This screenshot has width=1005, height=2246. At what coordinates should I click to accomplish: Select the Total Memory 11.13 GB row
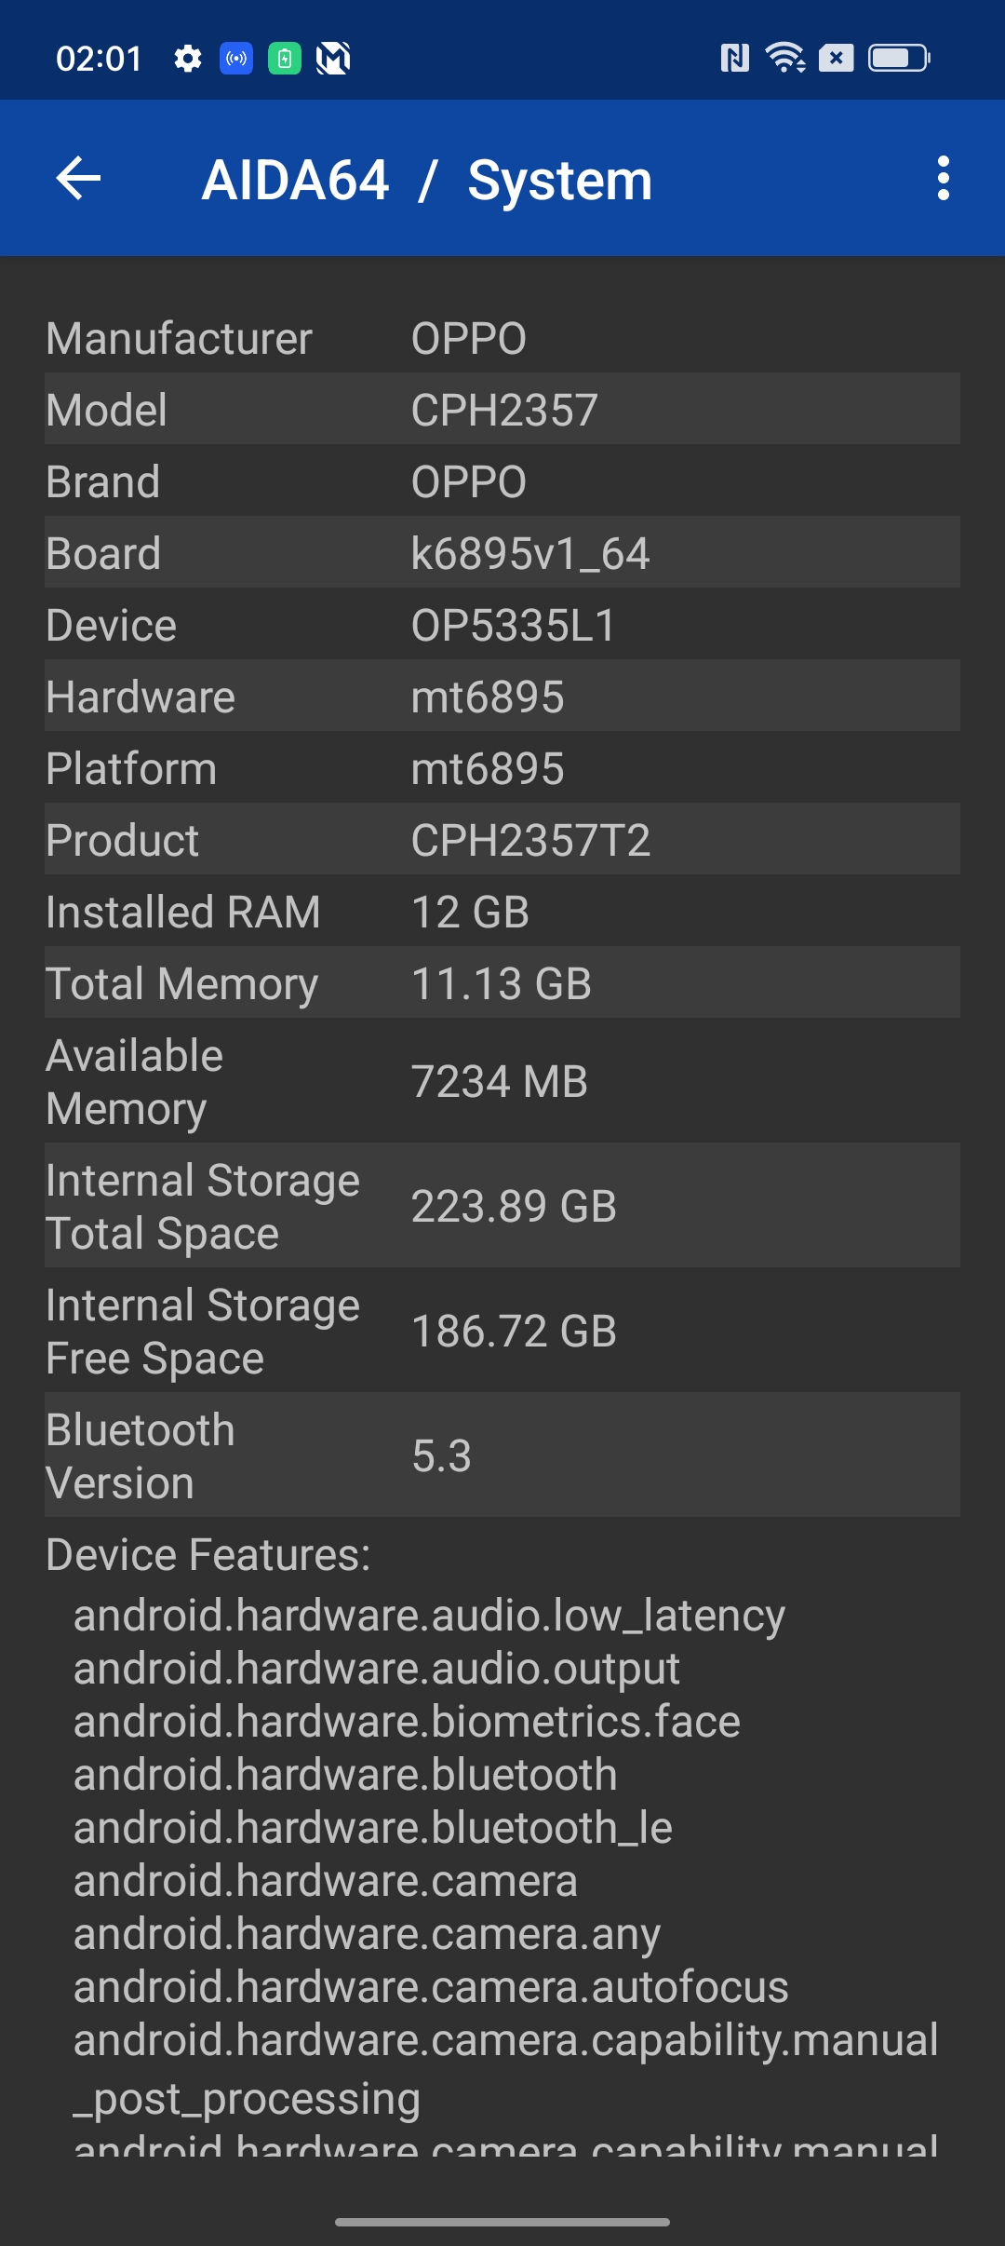tap(502, 983)
